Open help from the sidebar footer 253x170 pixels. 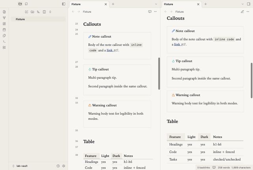click(x=58, y=166)
